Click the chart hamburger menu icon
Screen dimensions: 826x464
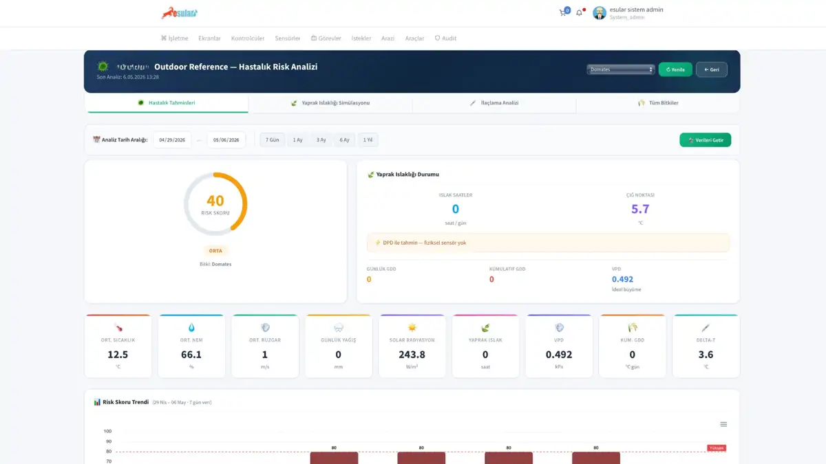[723, 424]
